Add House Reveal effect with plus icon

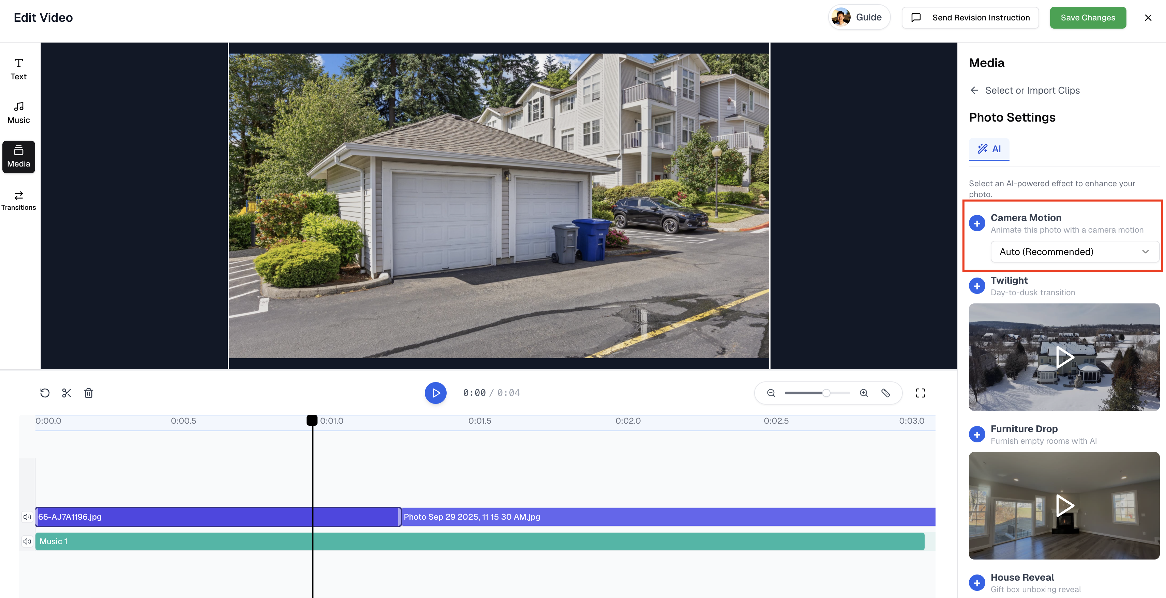point(977,583)
